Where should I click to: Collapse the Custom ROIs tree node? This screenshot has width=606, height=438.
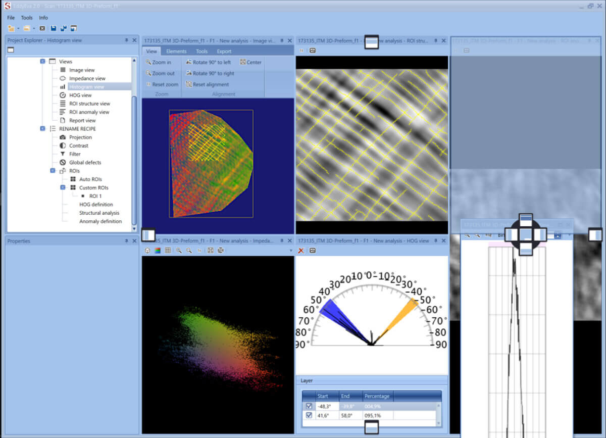pyautogui.click(x=63, y=187)
